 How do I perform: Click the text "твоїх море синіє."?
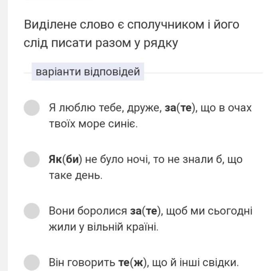93,124
